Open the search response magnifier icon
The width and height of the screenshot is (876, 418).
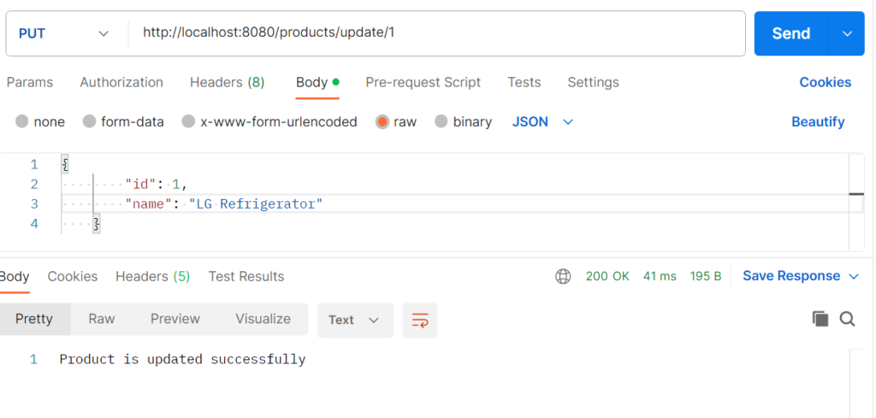[x=848, y=319]
